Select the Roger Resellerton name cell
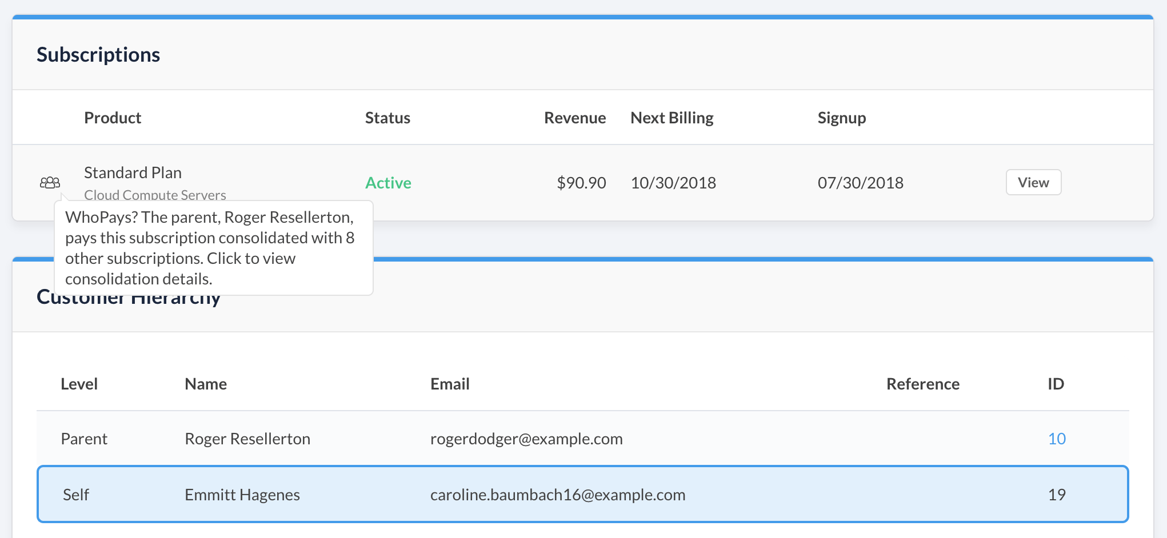 pyautogui.click(x=247, y=439)
